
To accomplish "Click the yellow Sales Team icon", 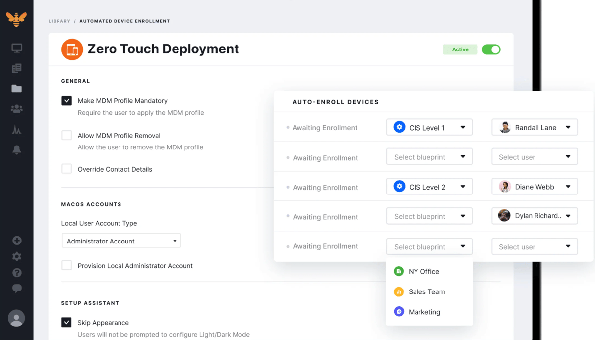I will (399, 291).
